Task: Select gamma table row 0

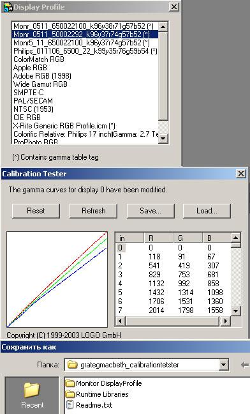Action: pos(121,248)
